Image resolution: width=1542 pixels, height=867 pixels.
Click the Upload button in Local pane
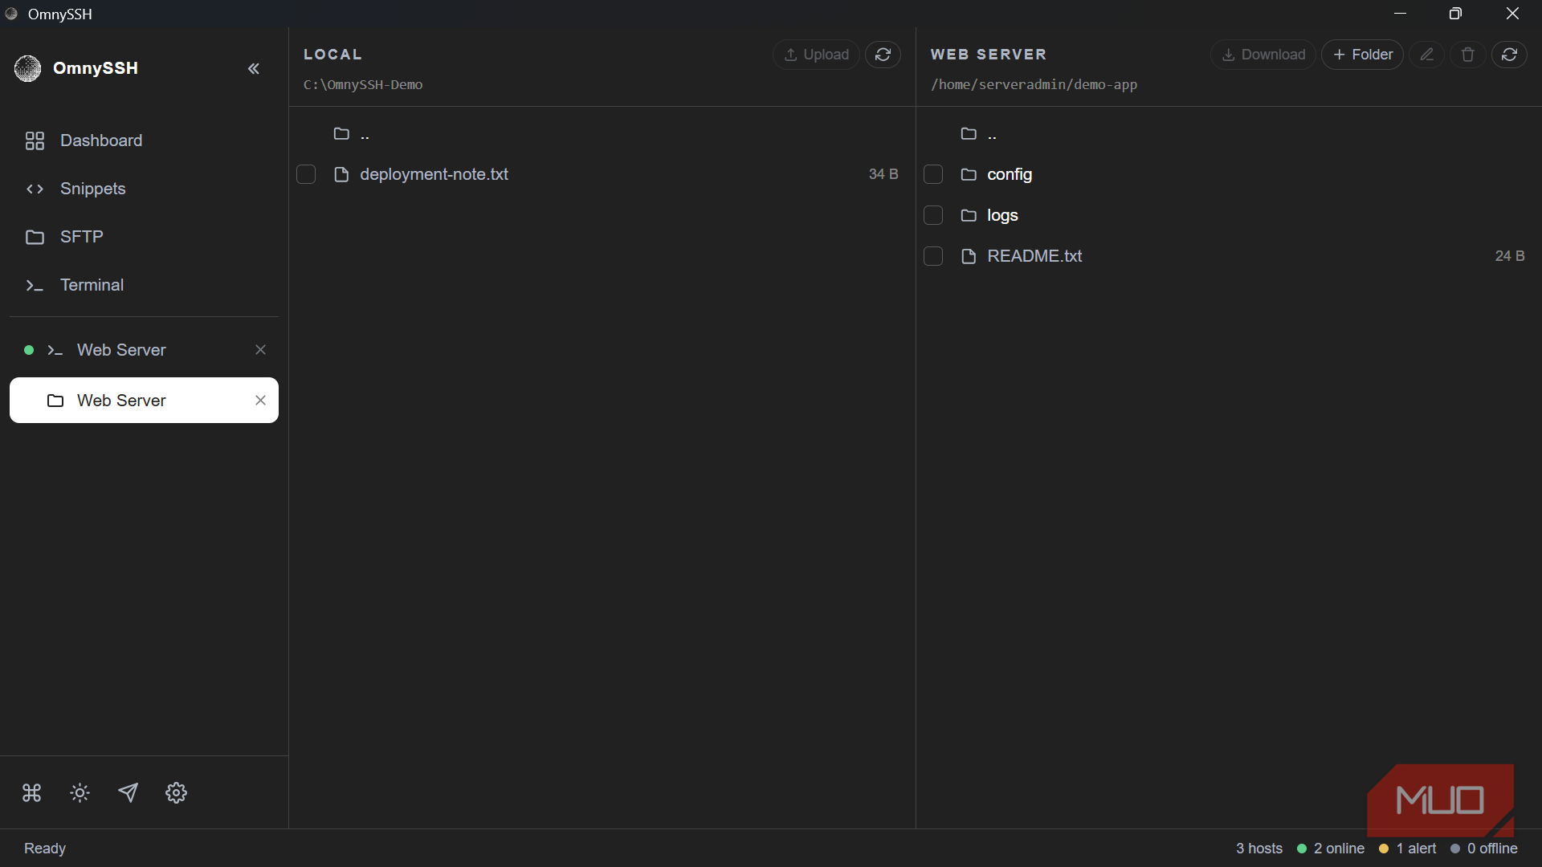point(816,55)
